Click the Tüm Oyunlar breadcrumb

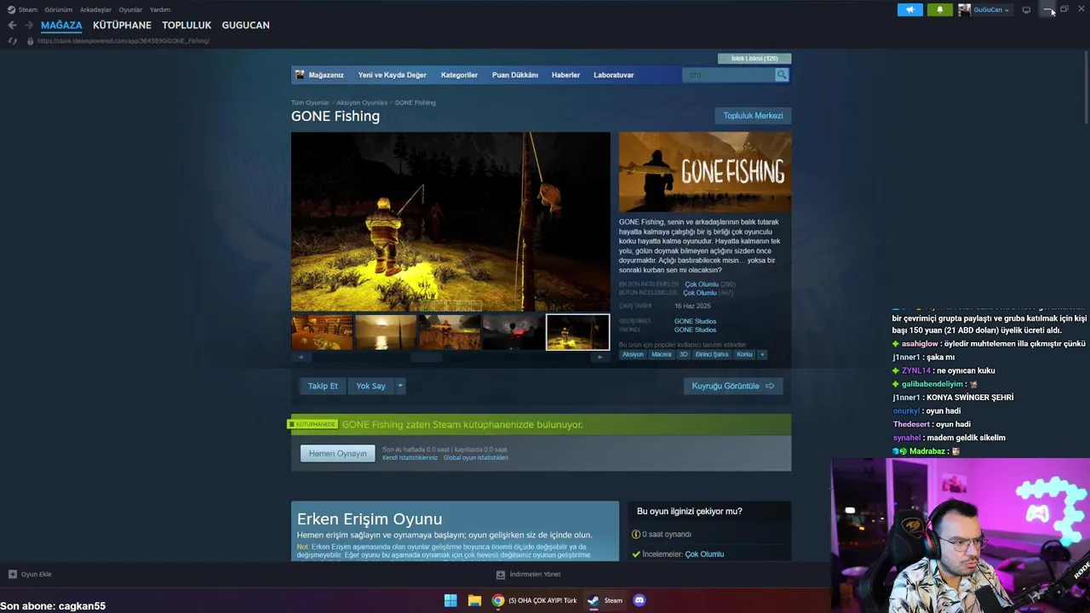[310, 102]
